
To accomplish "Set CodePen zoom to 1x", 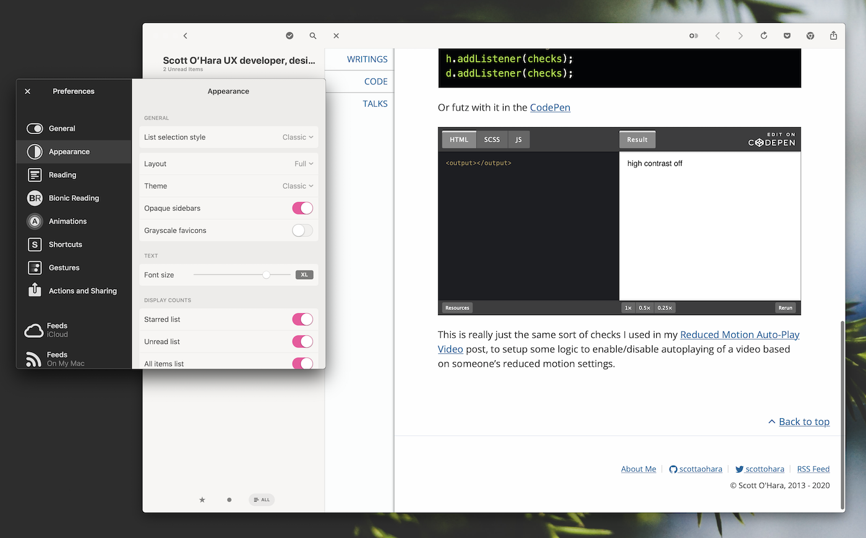I will (x=628, y=308).
